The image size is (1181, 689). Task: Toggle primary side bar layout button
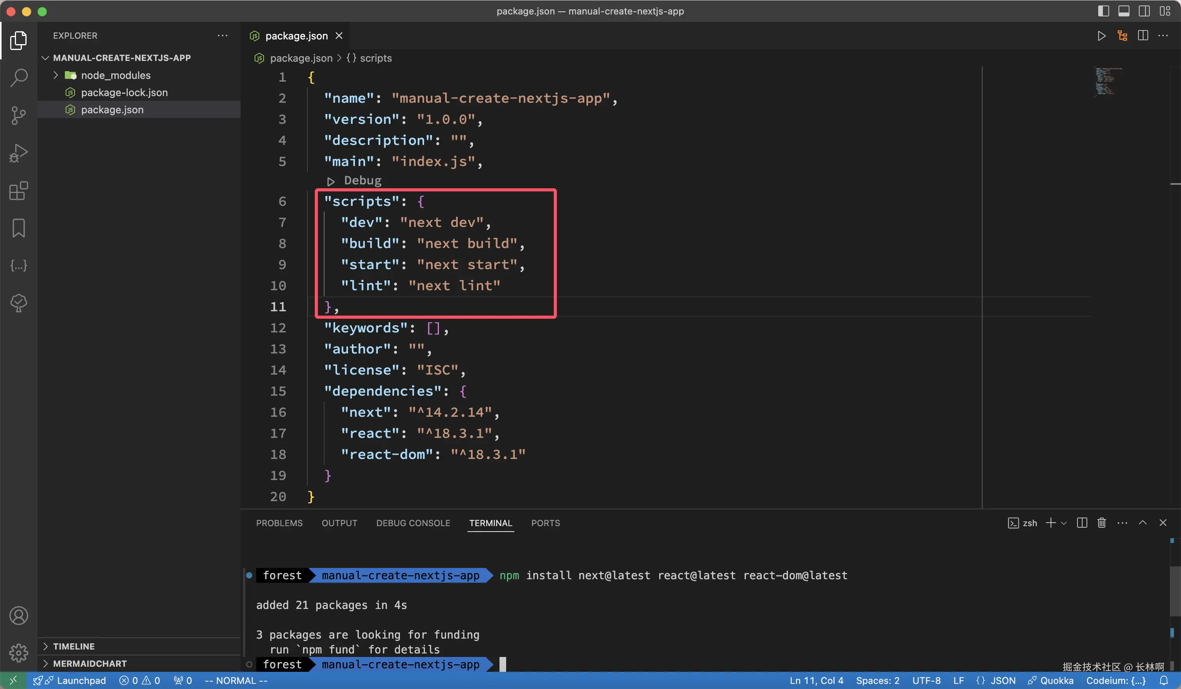click(x=1103, y=11)
